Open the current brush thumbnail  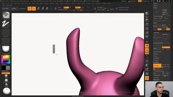(6, 15)
